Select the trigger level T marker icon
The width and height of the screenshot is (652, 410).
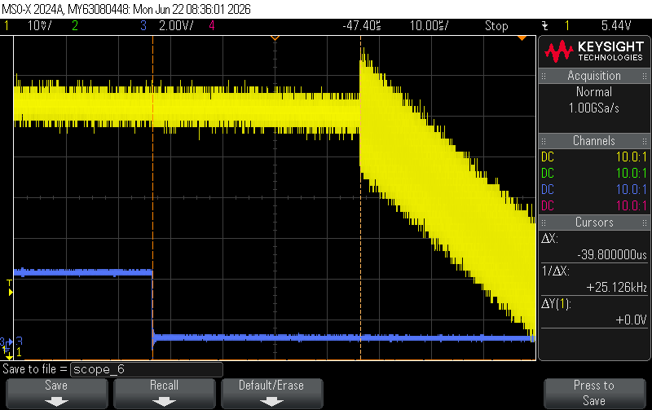10,289
